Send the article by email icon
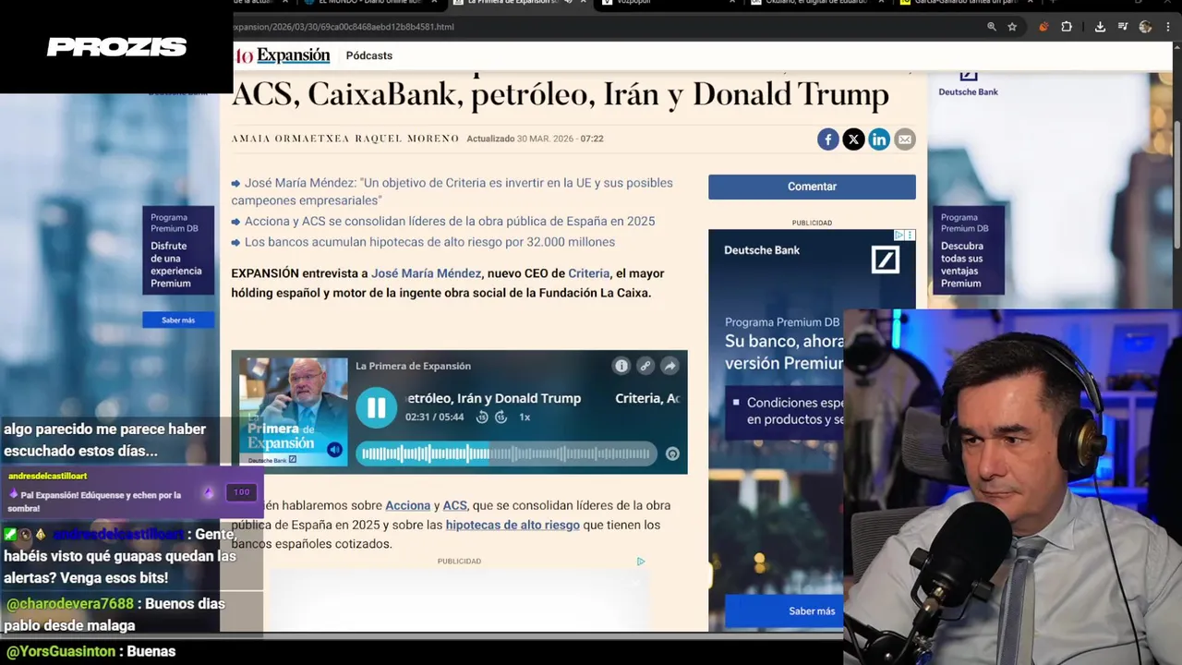1182x665 pixels. point(905,139)
